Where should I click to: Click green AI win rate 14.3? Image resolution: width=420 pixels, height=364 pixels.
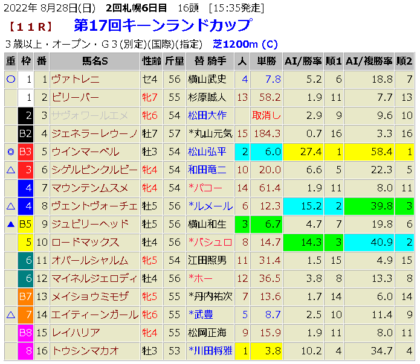coord(303,242)
